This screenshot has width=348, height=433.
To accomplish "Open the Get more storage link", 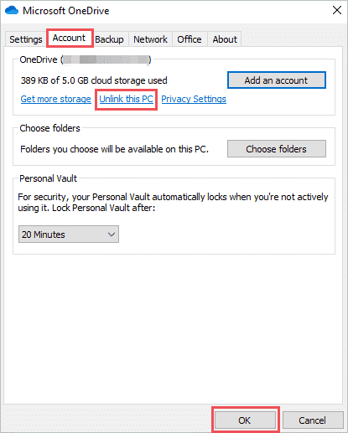I will pyautogui.click(x=56, y=99).
